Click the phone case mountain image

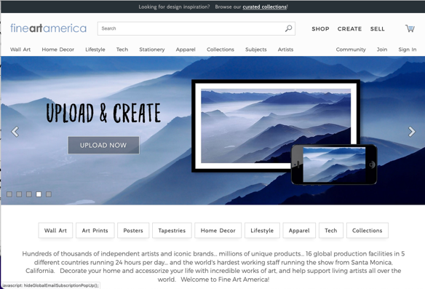(334, 165)
